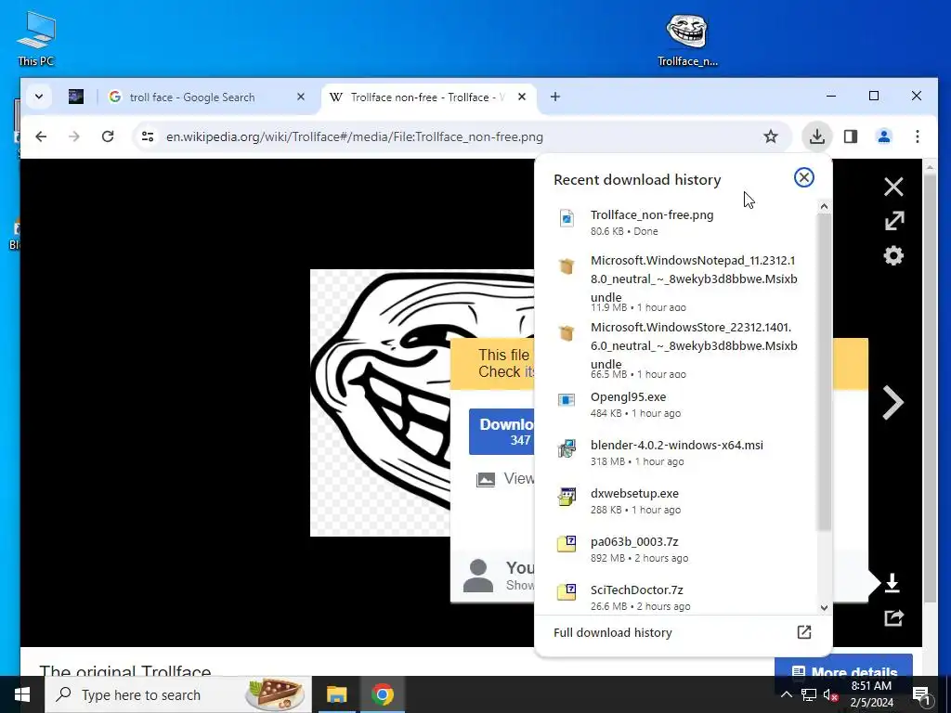Click the Trollface_non-free.png file icon
Image resolution: width=951 pixels, height=713 pixels.
click(x=567, y=218)
